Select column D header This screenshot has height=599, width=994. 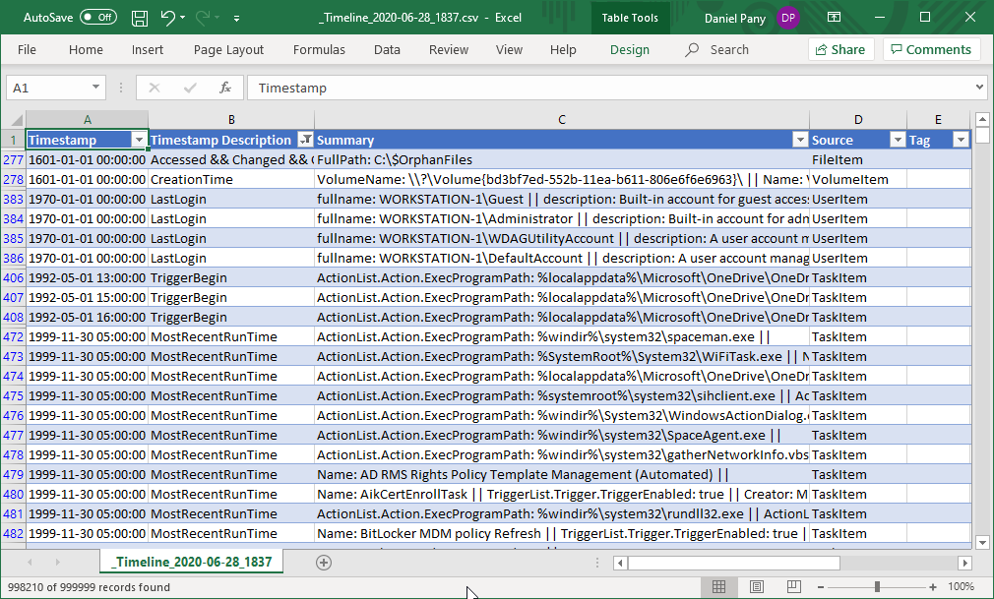click(858, 120)
